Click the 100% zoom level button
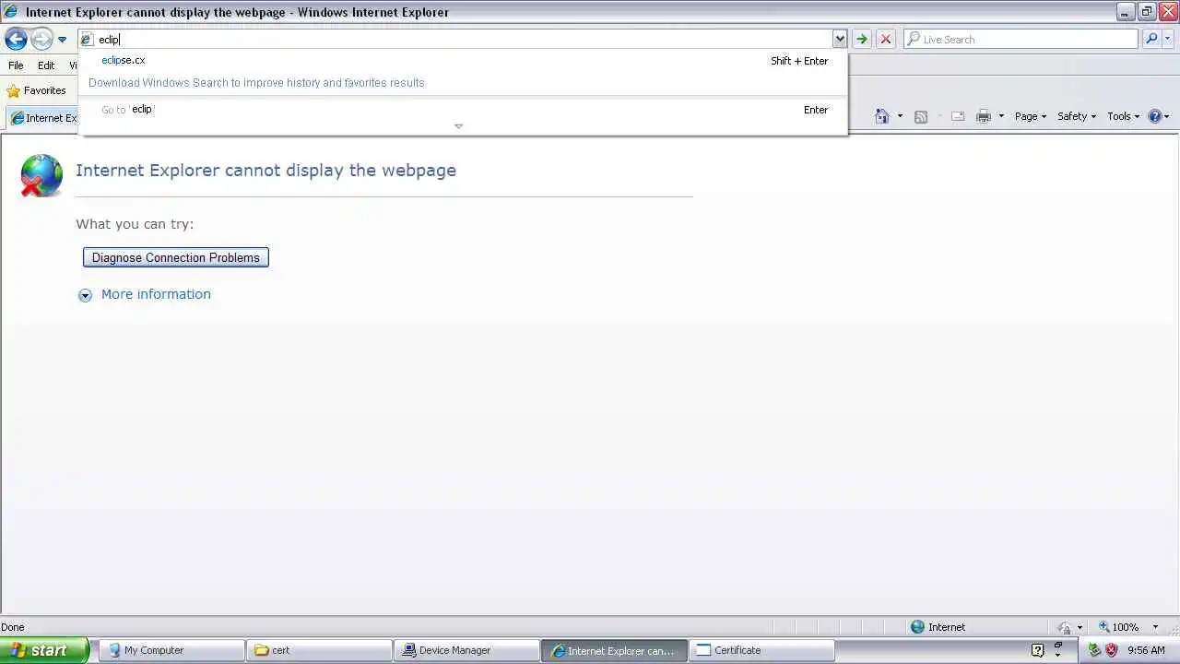Viewport: 1180px width, 664px height. (x=1118, y=627)
